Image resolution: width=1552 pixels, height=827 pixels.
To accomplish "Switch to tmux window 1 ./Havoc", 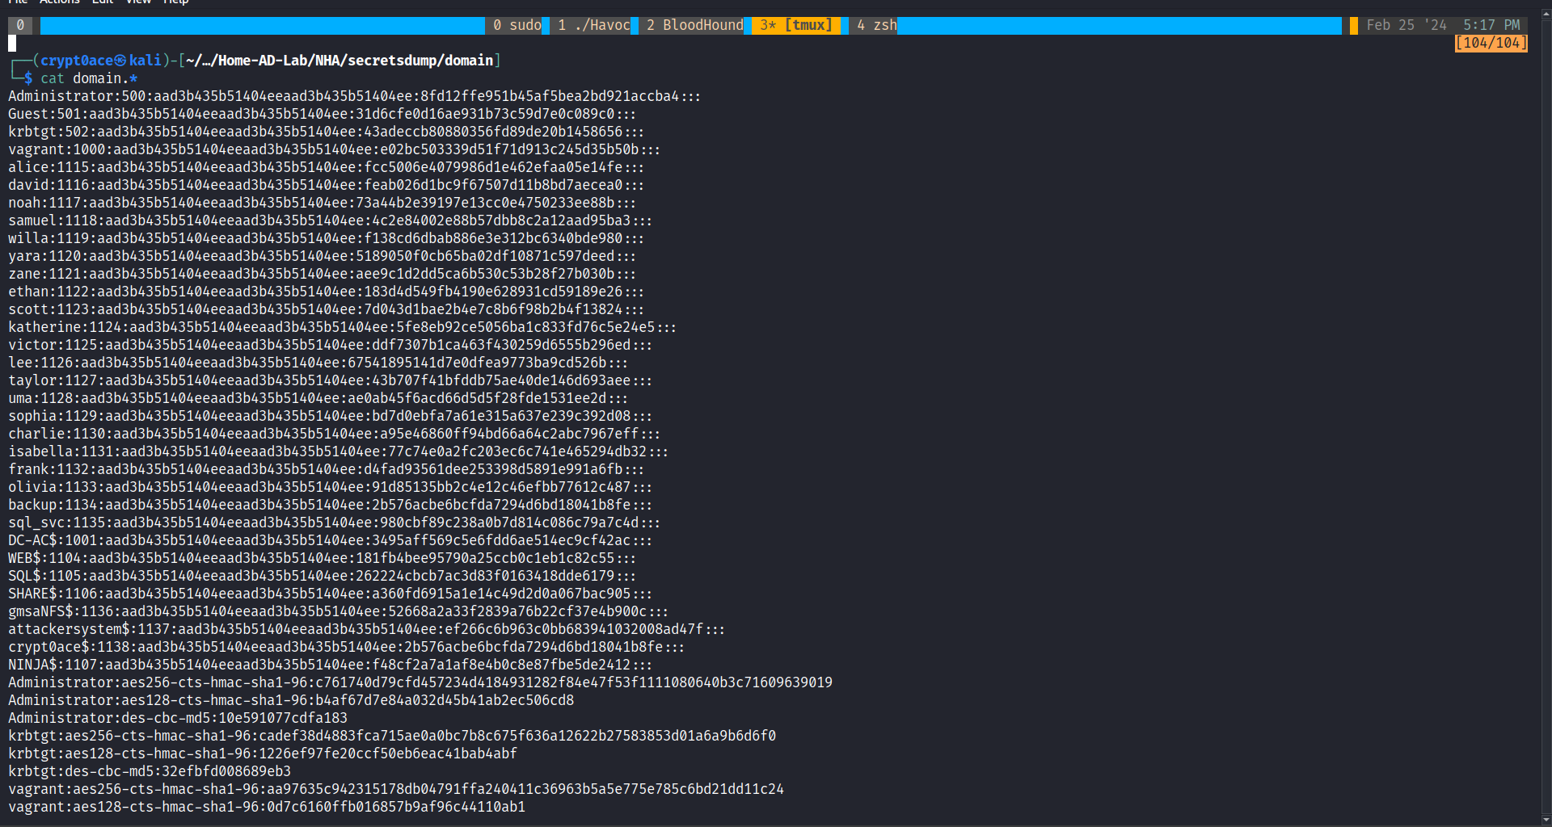I will (x=593, y=25).
